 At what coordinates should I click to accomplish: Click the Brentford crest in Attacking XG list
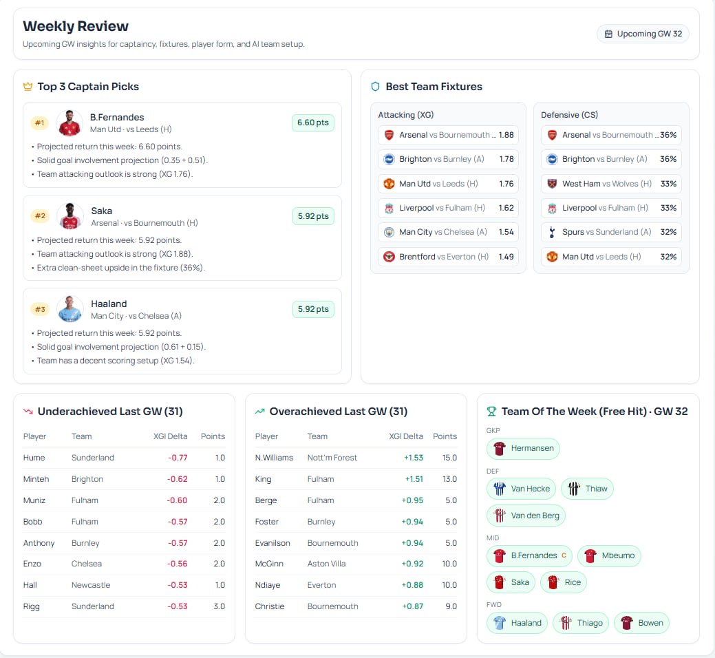[x=389, y=257]
